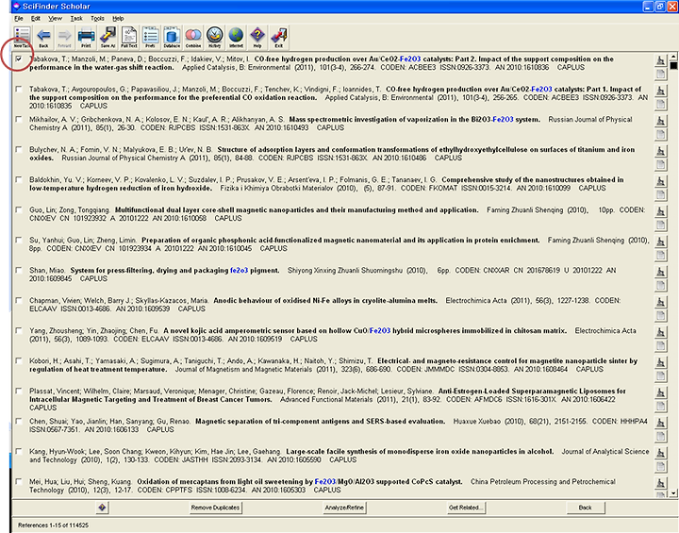Uncheck the Tabakova water-gas shift reference checkbox
This screenshot has width=679, height=533.
point(19,58)
